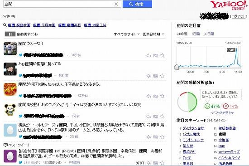This screenshot has height=166, width=249.
Task: Open keyword ハンサムライブ ranked 16
Action: (229, 158)
